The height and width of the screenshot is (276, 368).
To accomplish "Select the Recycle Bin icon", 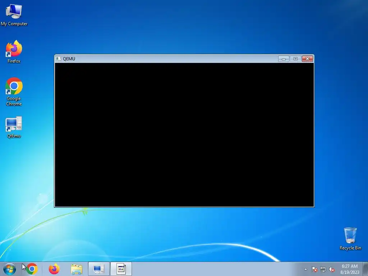I will tap(350, 239).
